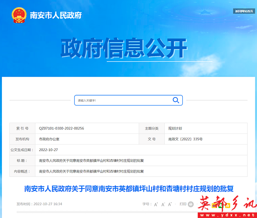Click the 打印 print label
This screenshot has width=257, height=218.
pos(183,204)
